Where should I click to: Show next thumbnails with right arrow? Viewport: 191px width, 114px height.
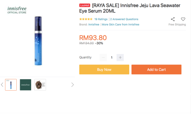(73, 85)
